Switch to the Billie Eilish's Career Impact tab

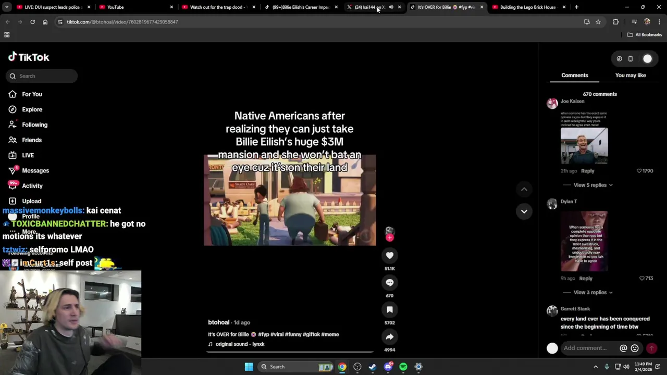pyautogui.click(x=301, y=7)
